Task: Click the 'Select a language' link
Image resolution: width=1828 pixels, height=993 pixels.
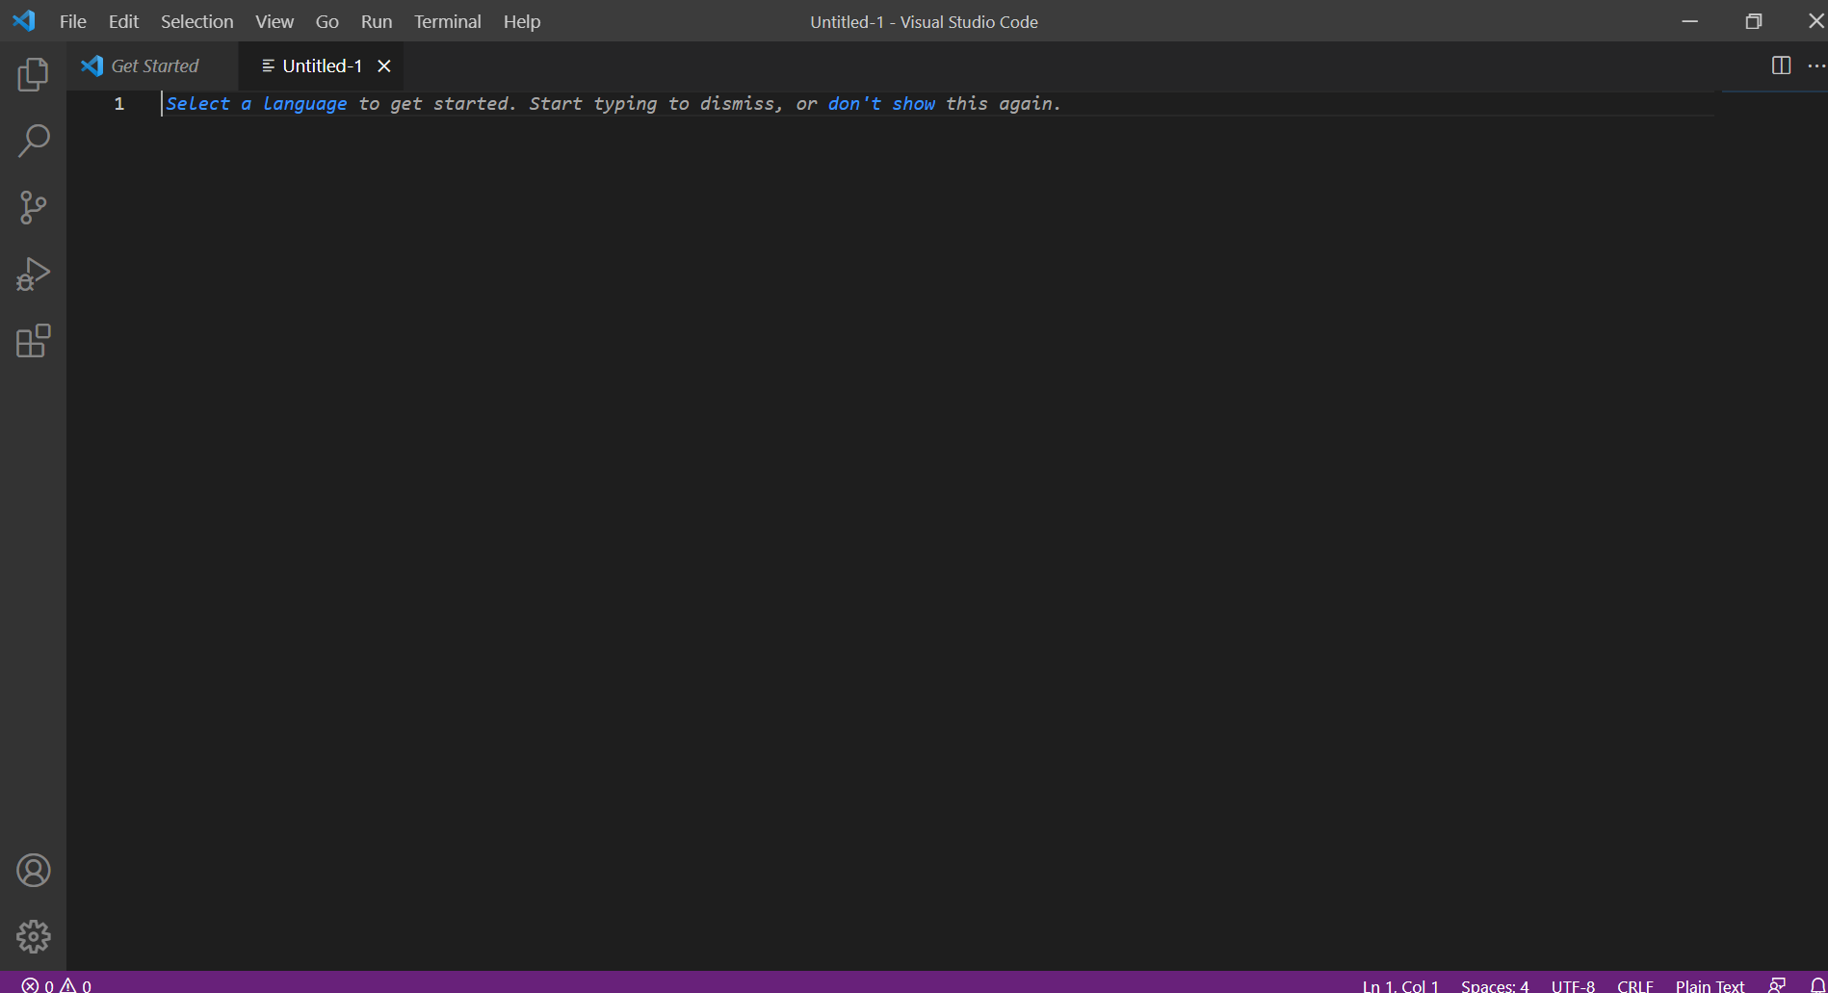Action: tap(256, 104)
